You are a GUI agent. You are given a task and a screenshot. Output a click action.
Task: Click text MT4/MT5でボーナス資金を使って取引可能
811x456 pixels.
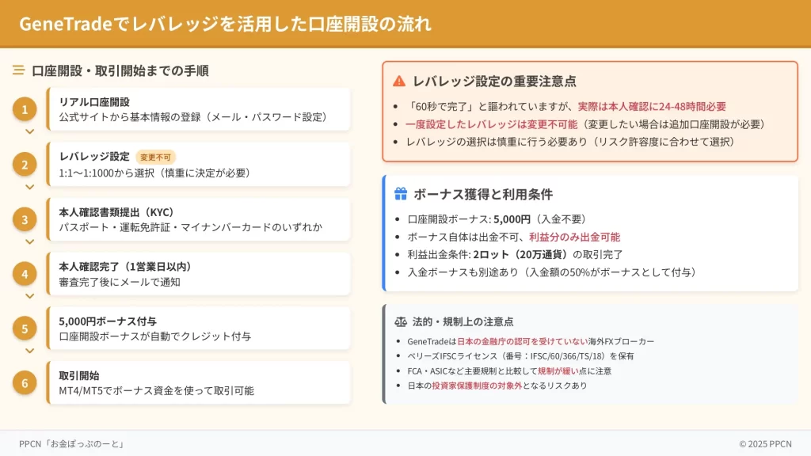coord(156,391)
